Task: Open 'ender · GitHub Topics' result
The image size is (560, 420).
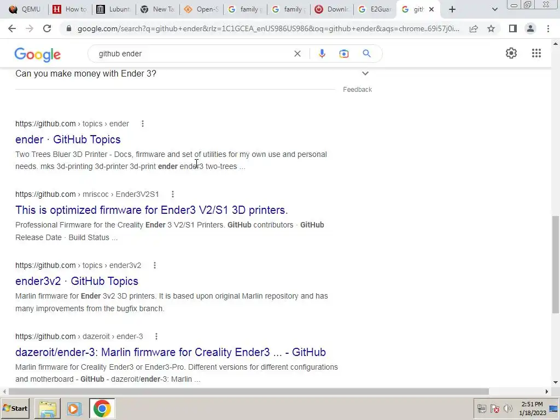Action: tap(68, 139)
